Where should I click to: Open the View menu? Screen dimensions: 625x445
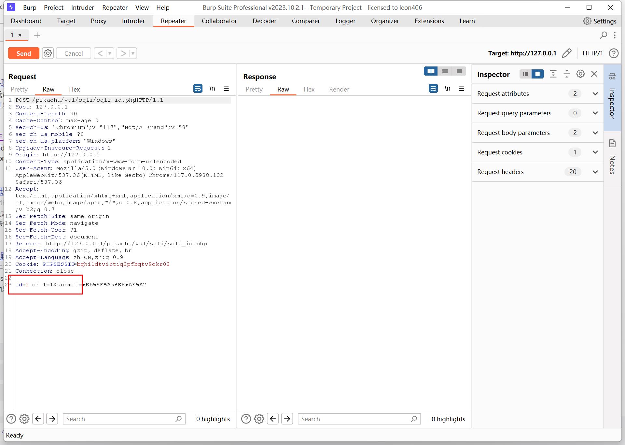[x=142, y=7]
